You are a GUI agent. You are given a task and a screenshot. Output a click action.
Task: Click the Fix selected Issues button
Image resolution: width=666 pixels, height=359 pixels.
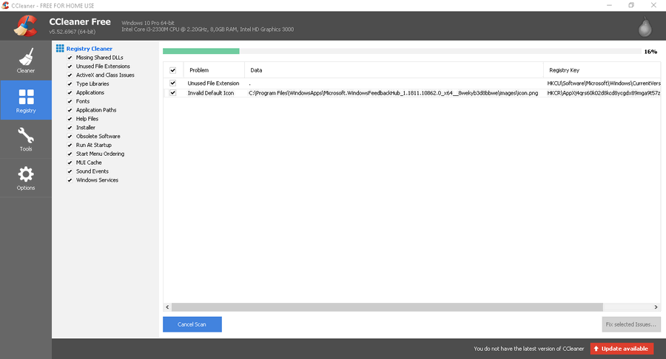click(630, 324)
